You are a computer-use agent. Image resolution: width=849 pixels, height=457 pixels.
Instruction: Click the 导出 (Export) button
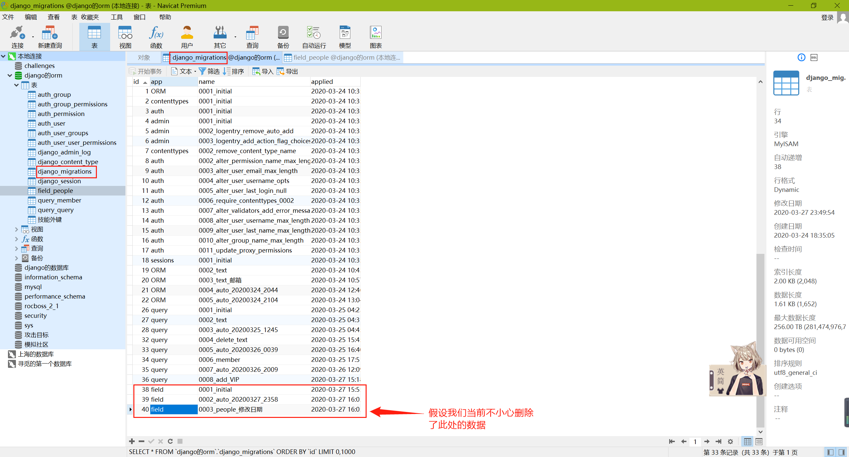(x=287, y=71)
